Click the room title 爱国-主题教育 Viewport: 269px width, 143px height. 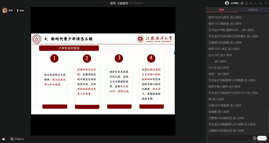pyautogui.click(x=119, y=3)
